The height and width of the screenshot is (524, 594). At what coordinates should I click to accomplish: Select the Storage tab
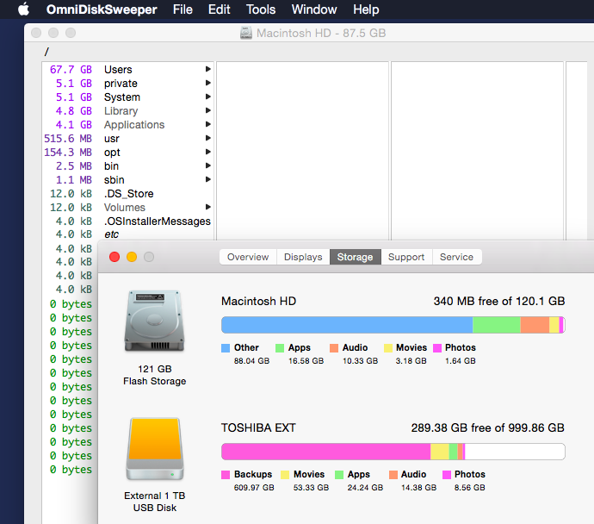pos(355,257)
